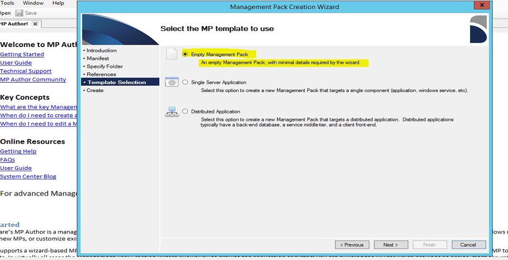This screenshot has width=508, height=260.
Task: Select the Distributed Application radio button
Action: pos(185,111)
